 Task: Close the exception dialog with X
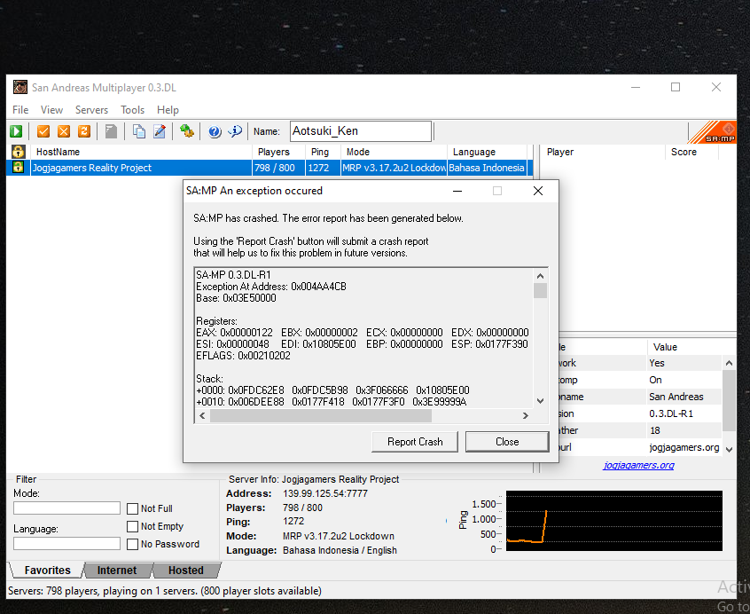537,191
